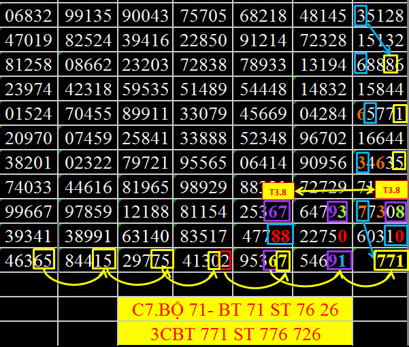409x347 pixels.
Task: Click the cell with value 91214
Action: [x=264, y=39]
